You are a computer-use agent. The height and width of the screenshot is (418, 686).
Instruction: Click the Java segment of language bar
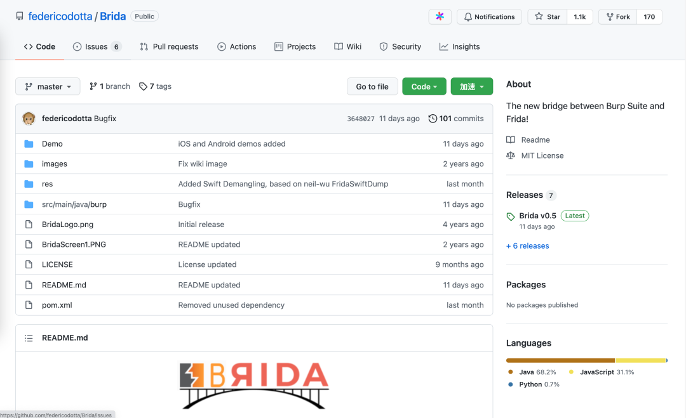tap(560, 360)
